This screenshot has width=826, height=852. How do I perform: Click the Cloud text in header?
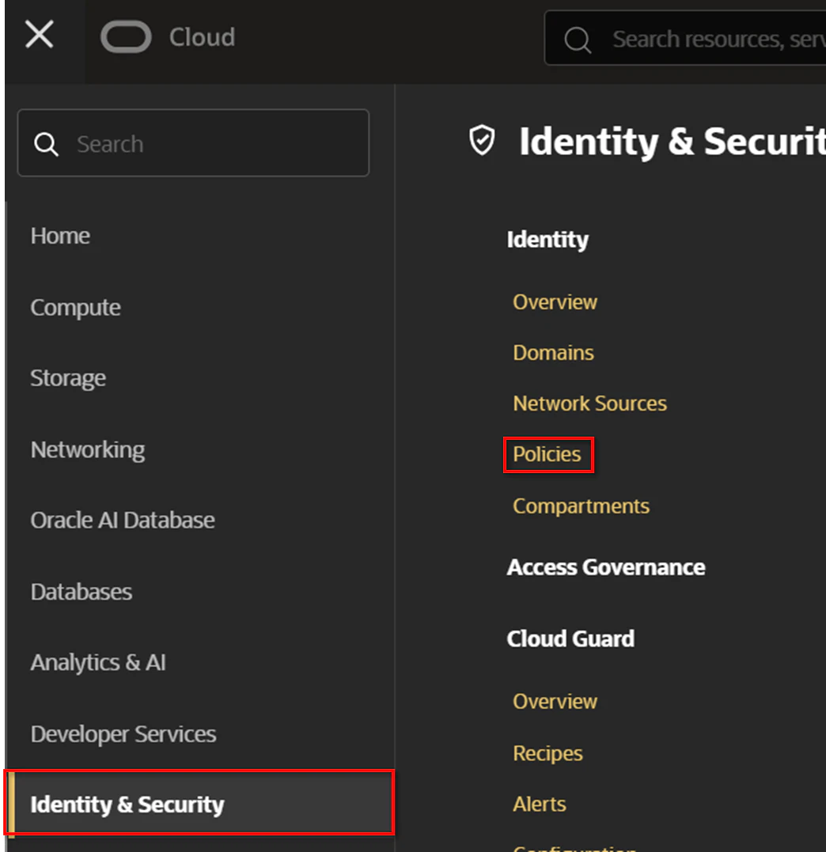[202, 37]
